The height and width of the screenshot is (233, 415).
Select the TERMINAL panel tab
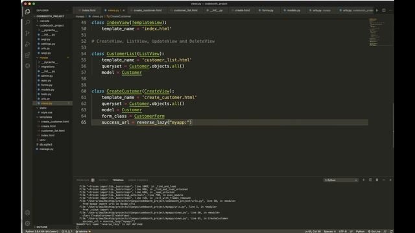[118, 180]
